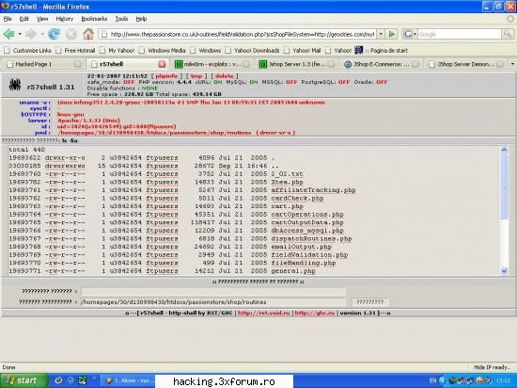
Task: Expand the tab list arrow at tab bar end
Action: pos(512,64)
